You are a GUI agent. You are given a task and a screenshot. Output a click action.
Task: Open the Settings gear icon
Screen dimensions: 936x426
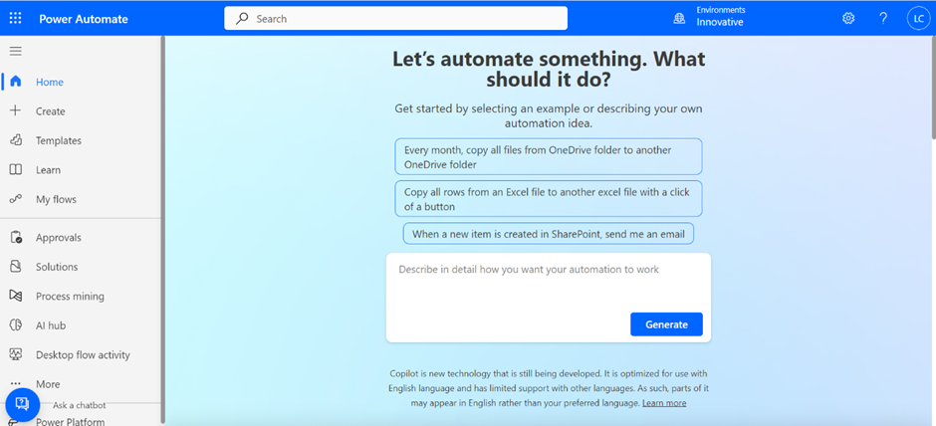click(848, 18)
